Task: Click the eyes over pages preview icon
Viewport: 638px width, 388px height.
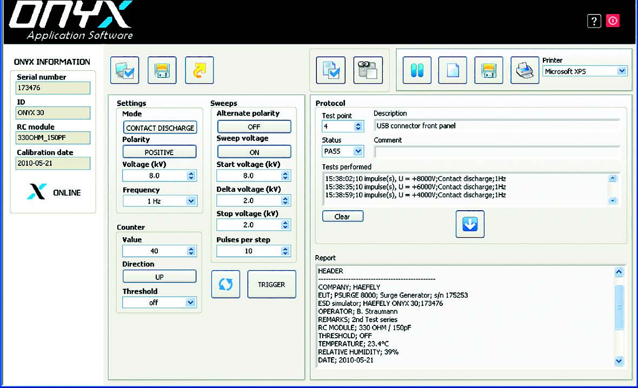Action: 368,70
